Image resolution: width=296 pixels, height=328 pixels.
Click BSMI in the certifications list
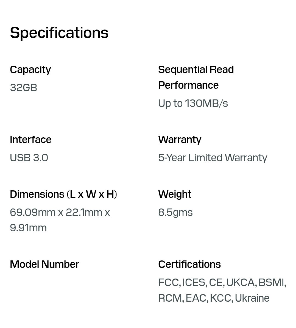pos(271,282)
